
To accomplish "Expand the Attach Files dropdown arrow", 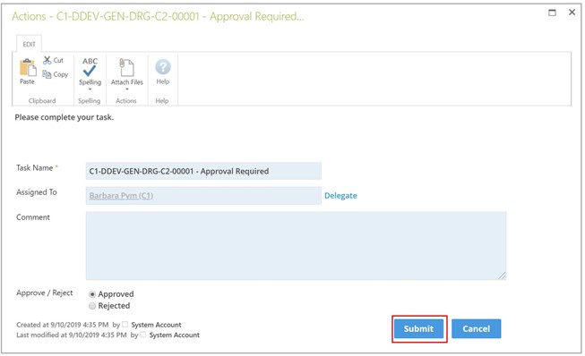I will point(127,89).
